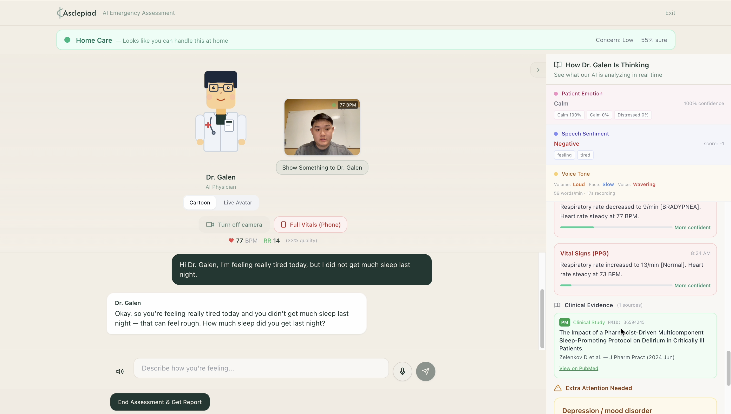Switch avatar to Cartoon mode
731x414 pixels.
tap(200, 202)
